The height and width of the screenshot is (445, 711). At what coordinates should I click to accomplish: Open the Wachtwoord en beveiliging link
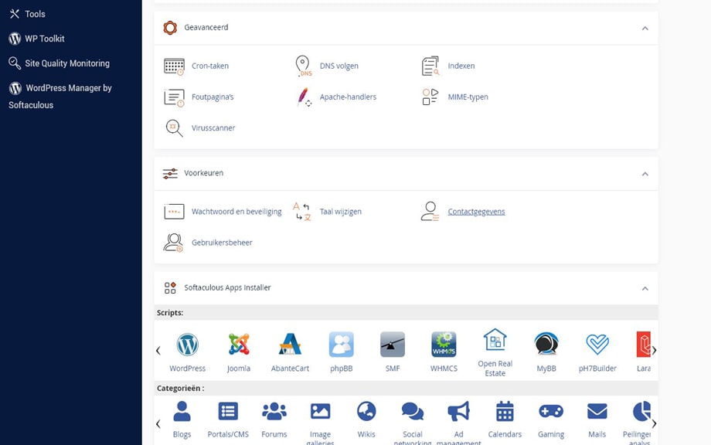coord(236,212)
